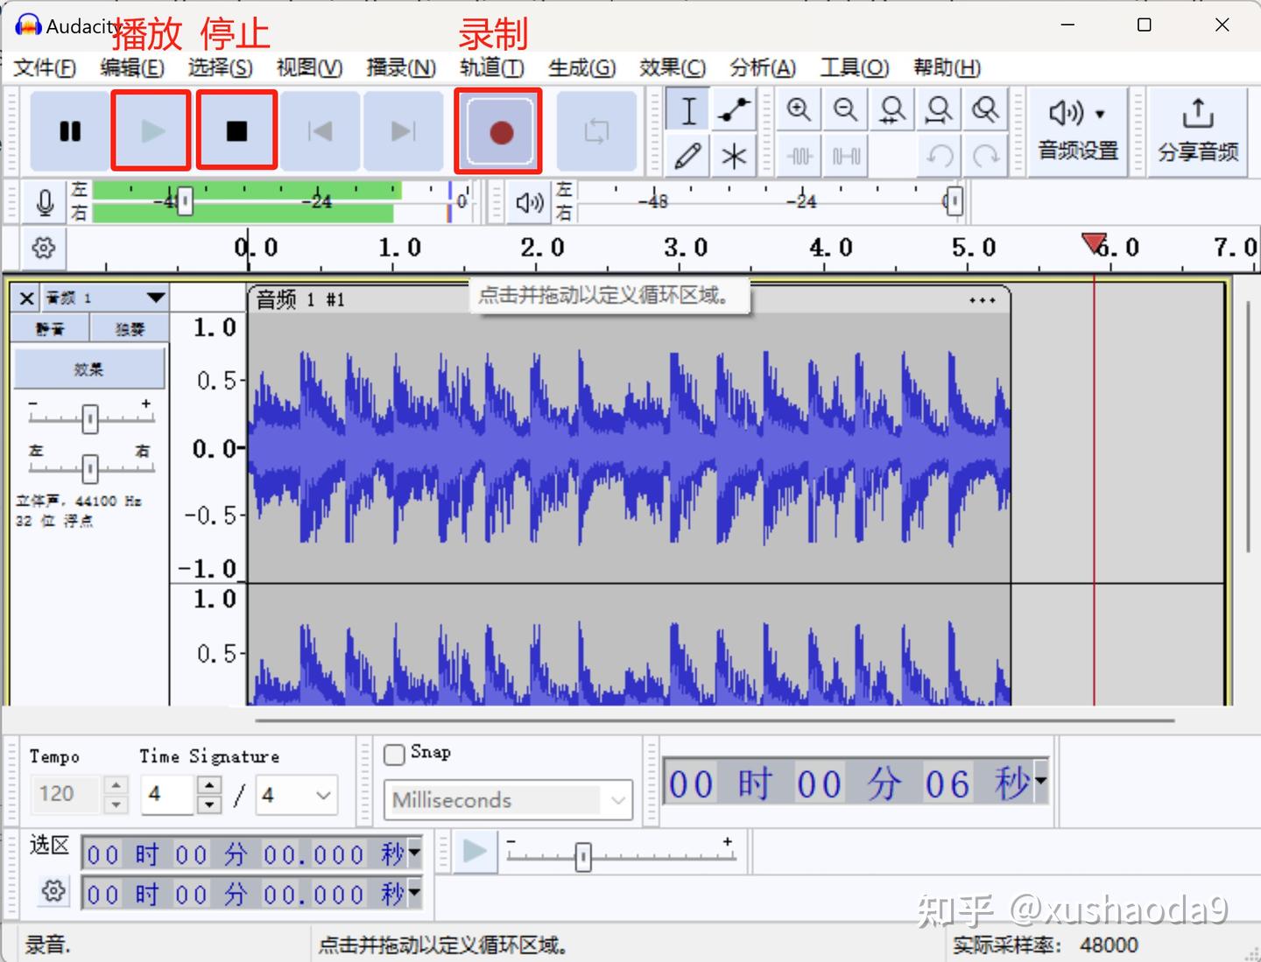Viewport: 1261px width, 962px height.
Task: Enable the Snap checkbox
Action: [394, 754]
